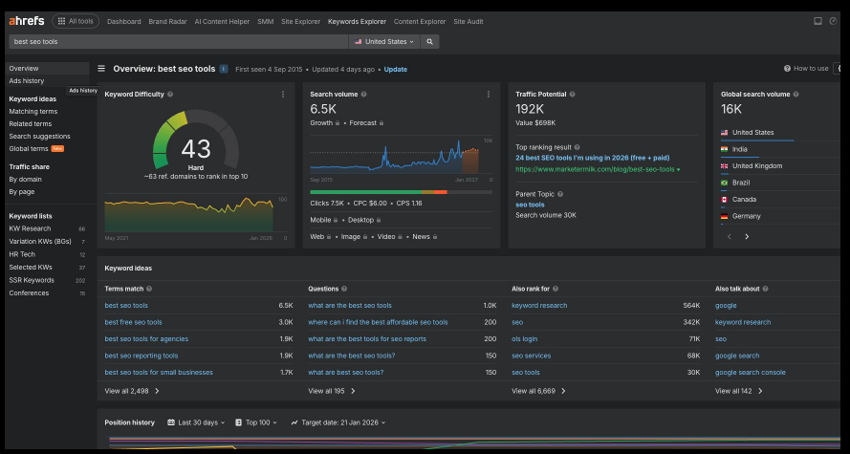Click Terms match help icon
Viewport: 850px width, 454px height.
point(149,289)
